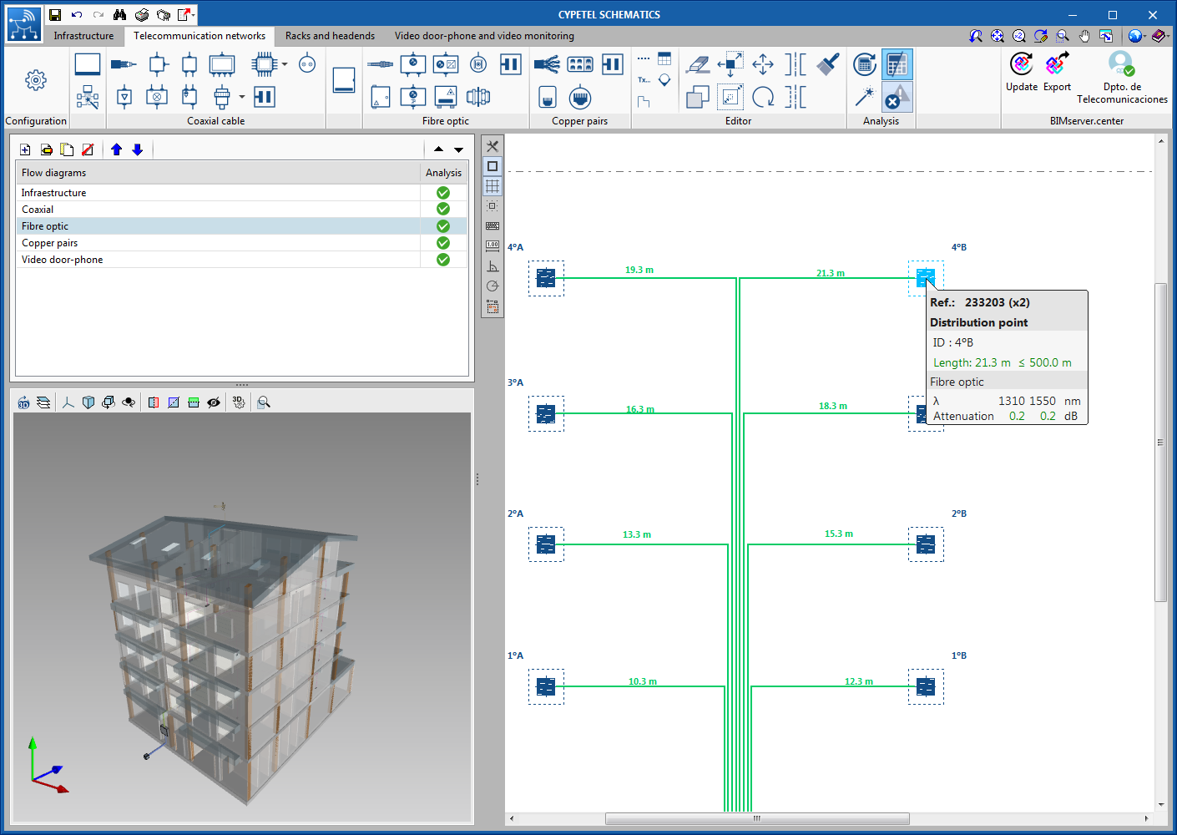
Task: Click the Fibre optic analysis green checkmark
Action: coord(443,226)
